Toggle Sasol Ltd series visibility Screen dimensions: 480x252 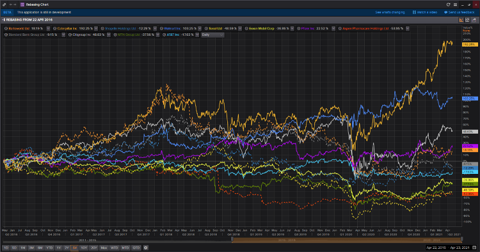206,28
